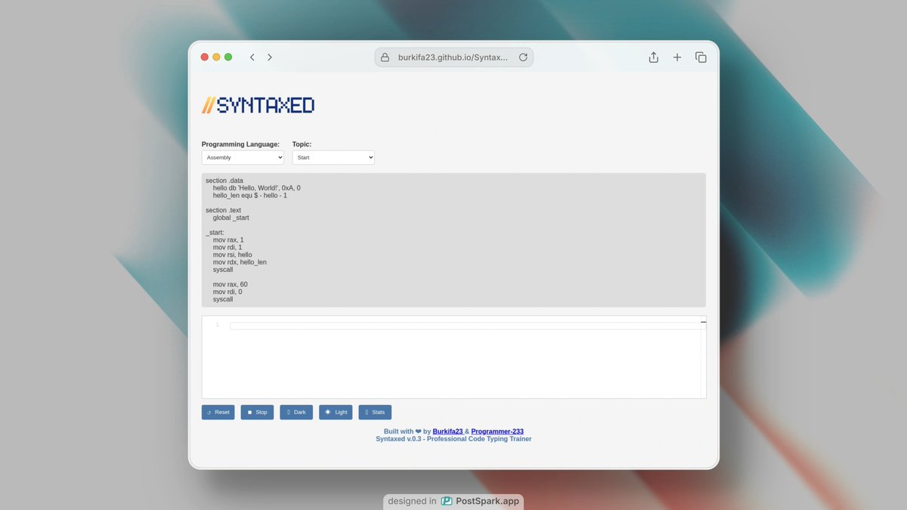
Task: Click the 'mov rax, 60' code line
Action: tap(231, 284)
